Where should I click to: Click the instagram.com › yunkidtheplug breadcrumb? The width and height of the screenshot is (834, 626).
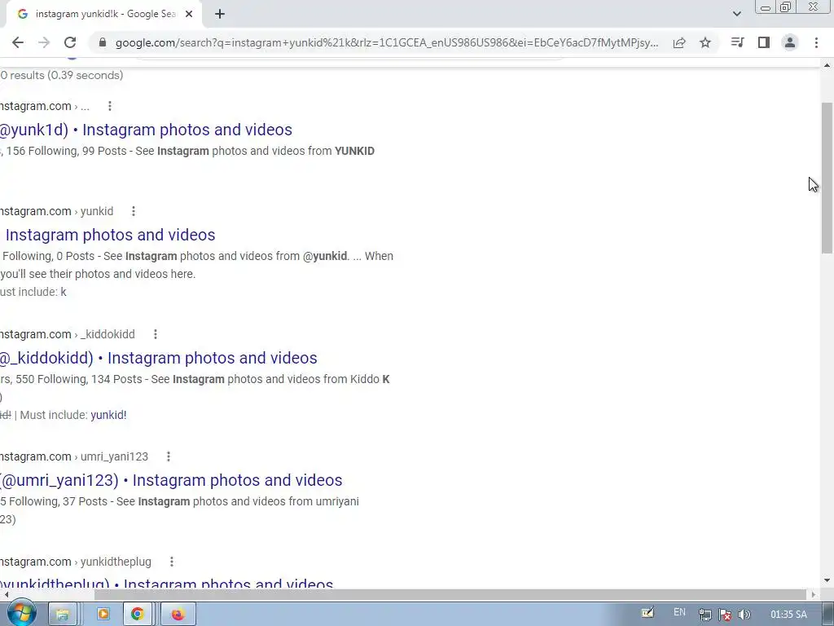76,562
